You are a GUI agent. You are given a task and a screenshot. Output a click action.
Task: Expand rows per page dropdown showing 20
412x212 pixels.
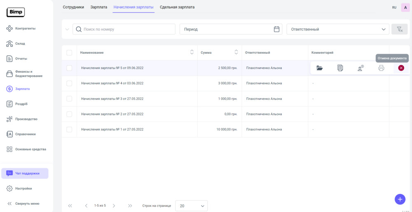tap(192, 206)
